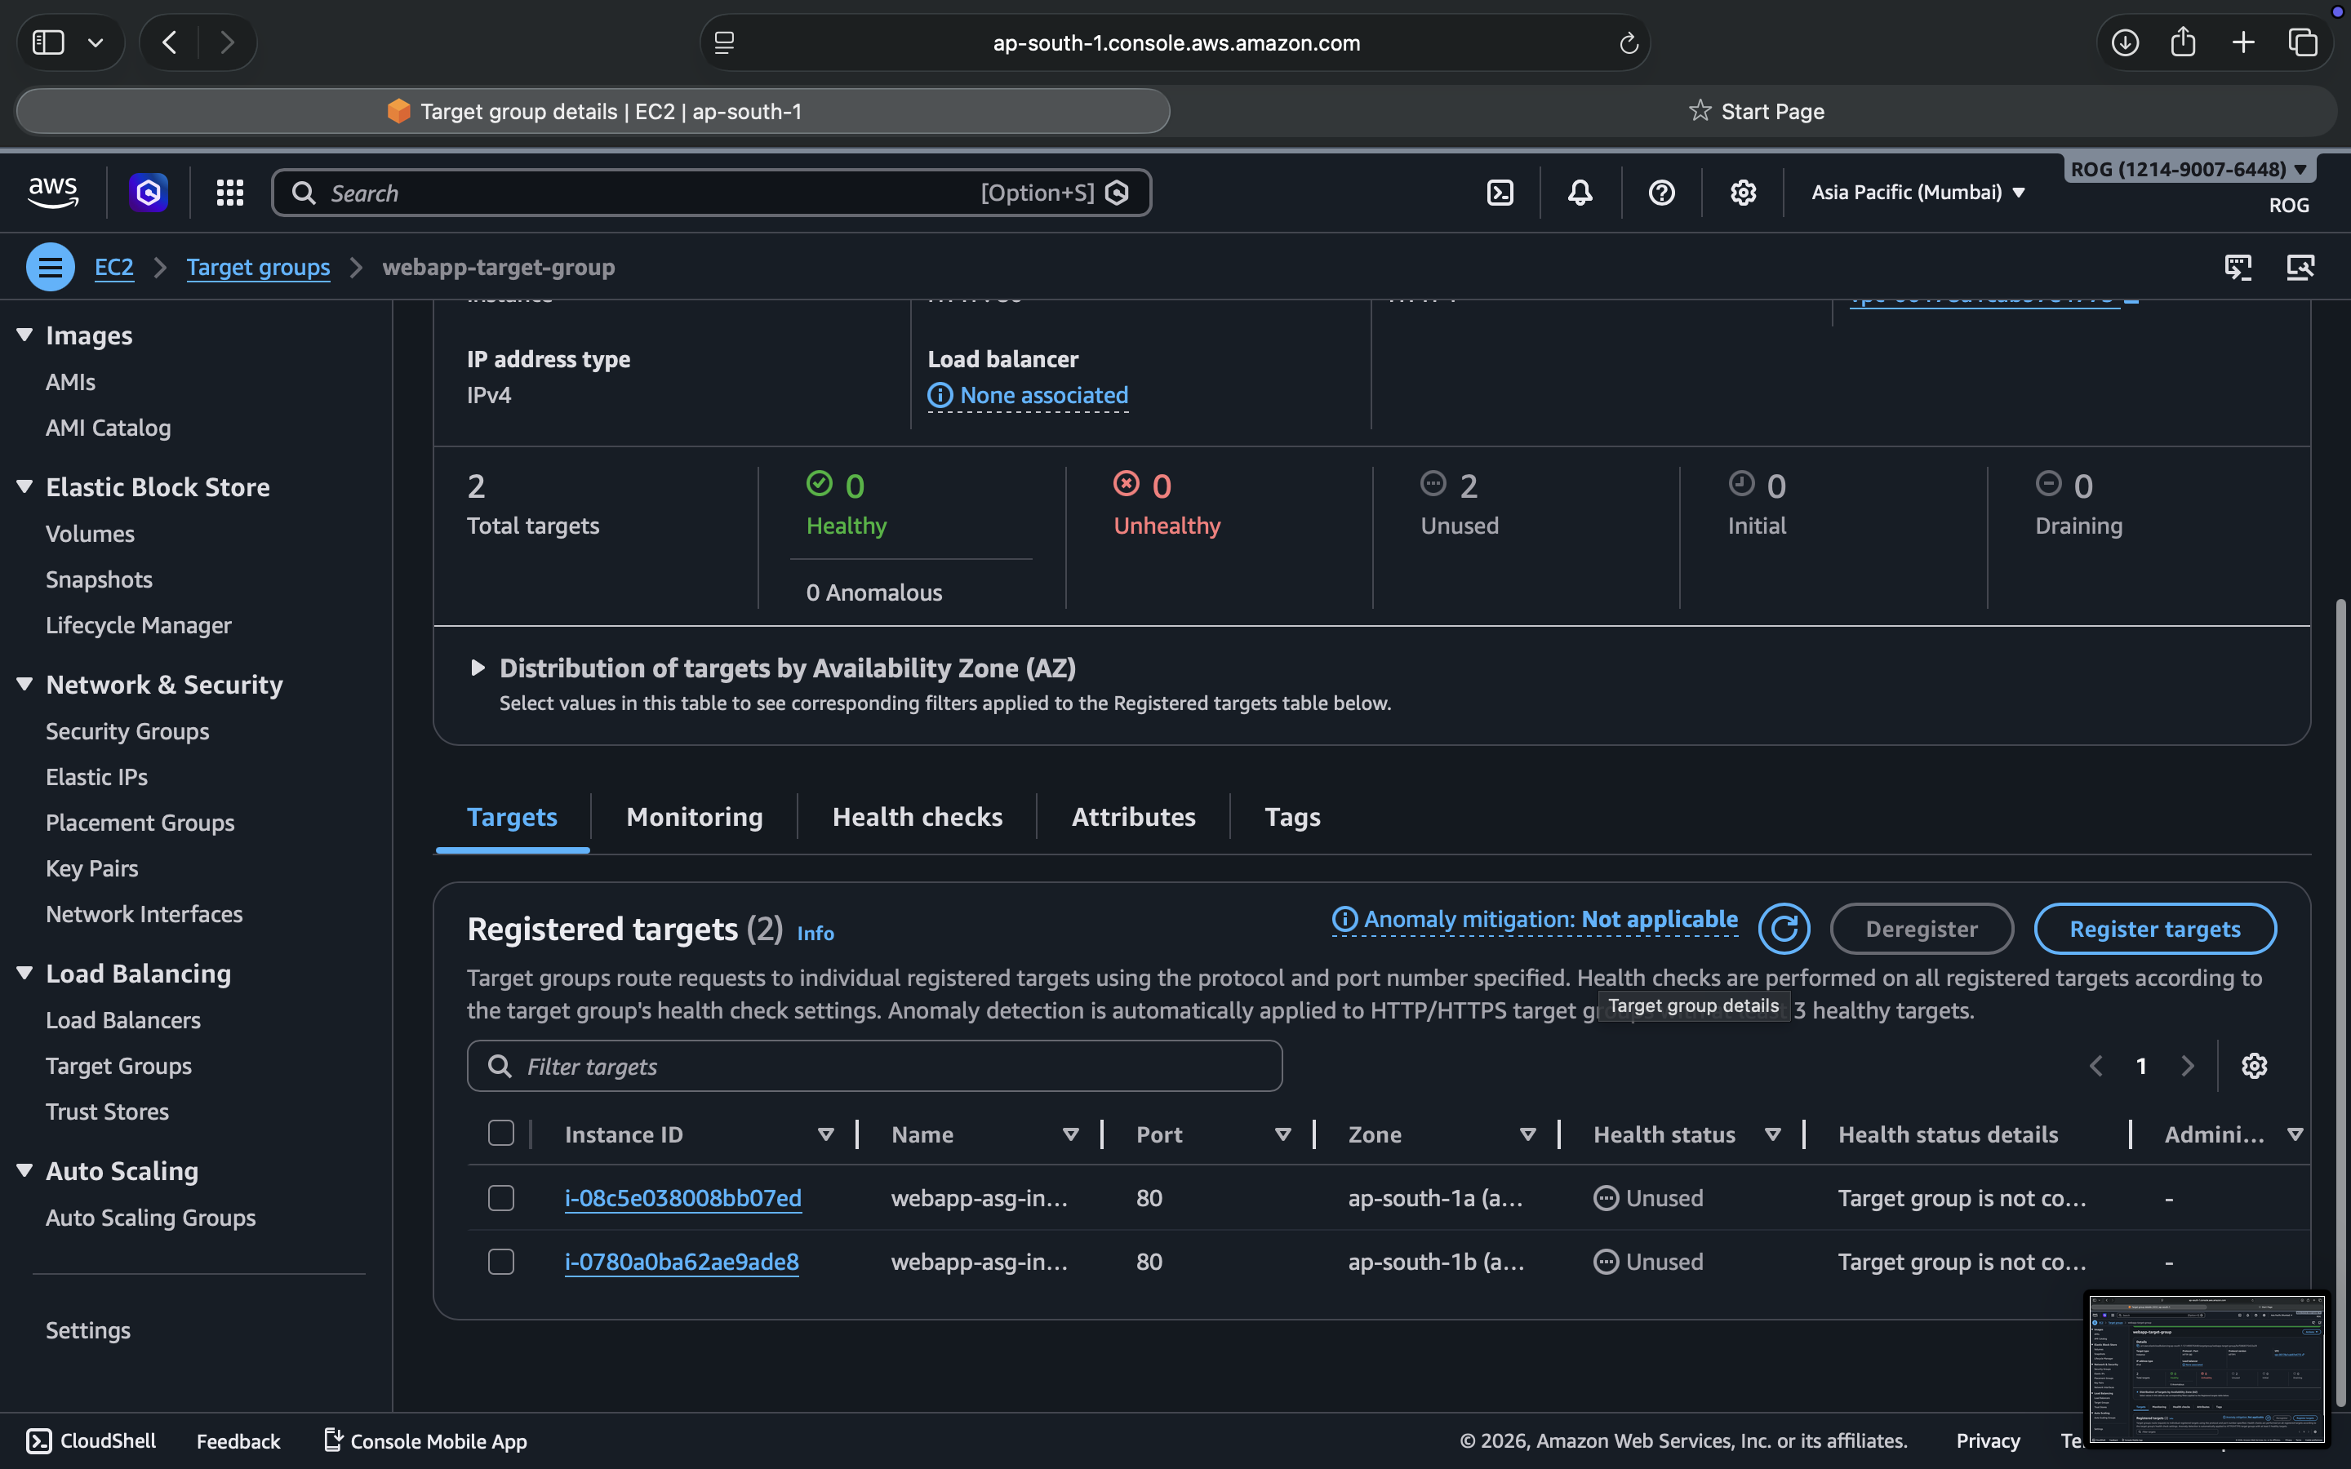The image size is (2351, 1469).
Task: Click the support question mark icon
Action: coord(1661,193)
